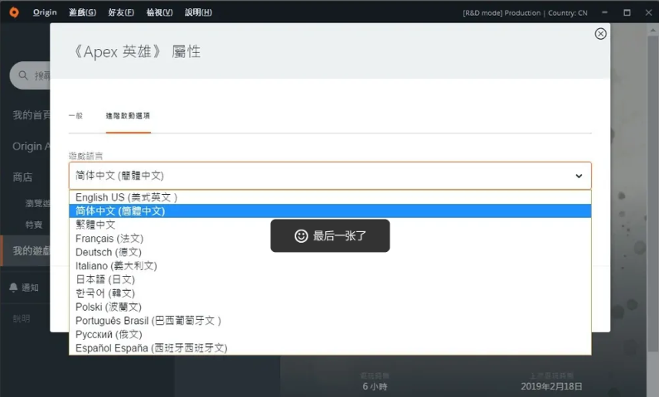Select Русский (俄文) language option

109,334
